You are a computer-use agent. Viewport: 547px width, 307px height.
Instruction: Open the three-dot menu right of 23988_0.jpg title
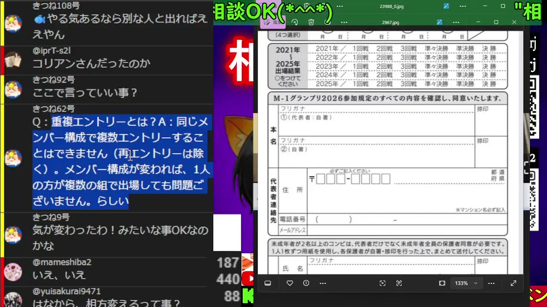tap(462, 6)
